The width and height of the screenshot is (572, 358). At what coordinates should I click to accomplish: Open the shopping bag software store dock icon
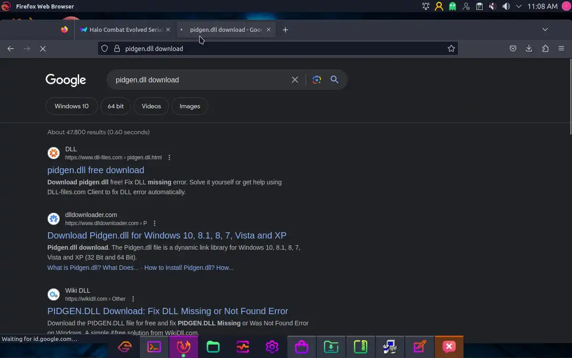302,347
